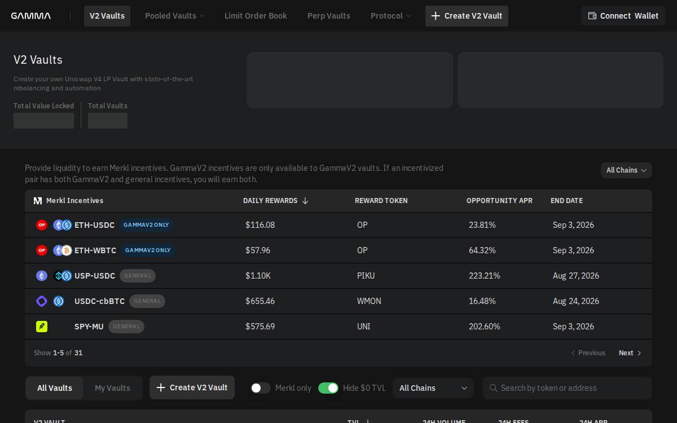Image resolution: width=677 pixels, height=423 pixels.
Task: Click the Connect Wallet button
Action: [623, 16]
